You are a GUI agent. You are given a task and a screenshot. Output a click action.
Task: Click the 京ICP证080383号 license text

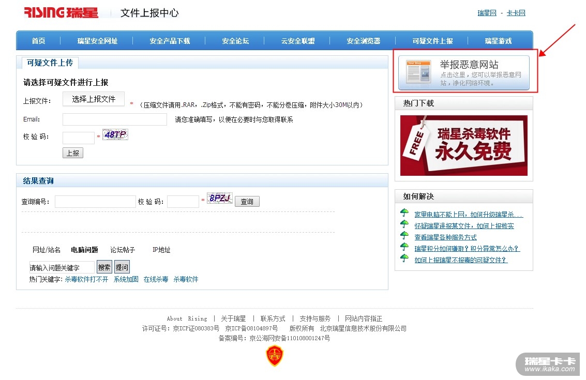pyautogui.click(x=196, y=328)
